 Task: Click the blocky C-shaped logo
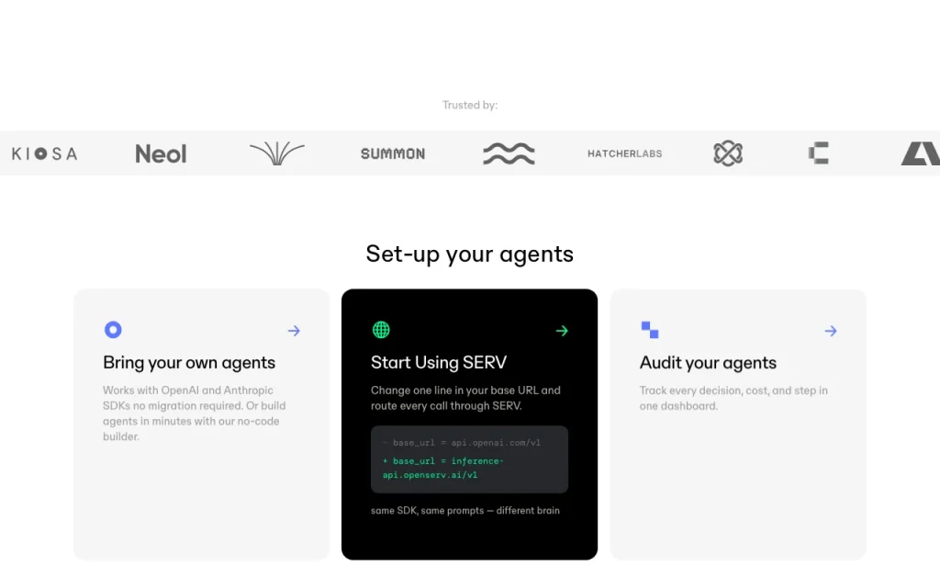(818, 153)
